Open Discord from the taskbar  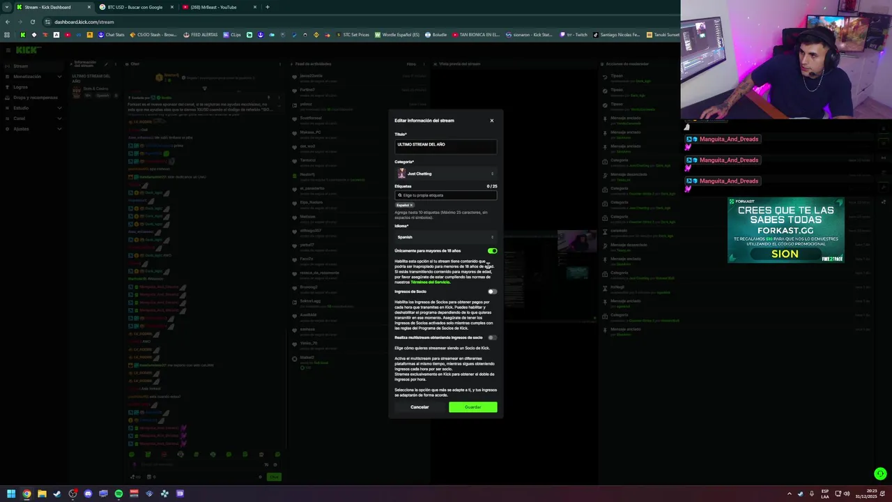point(88,494)
